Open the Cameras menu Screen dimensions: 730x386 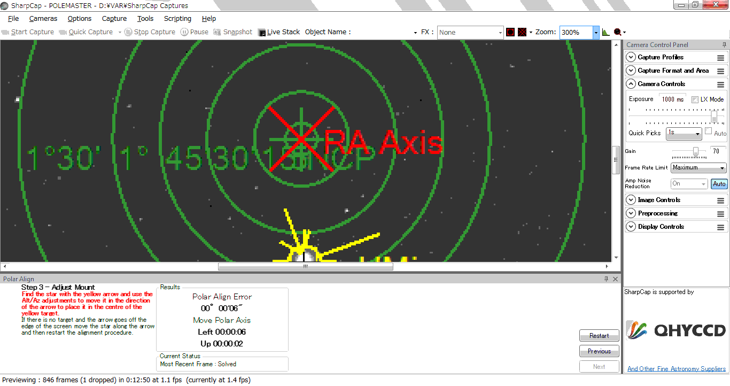coord(43,19)
